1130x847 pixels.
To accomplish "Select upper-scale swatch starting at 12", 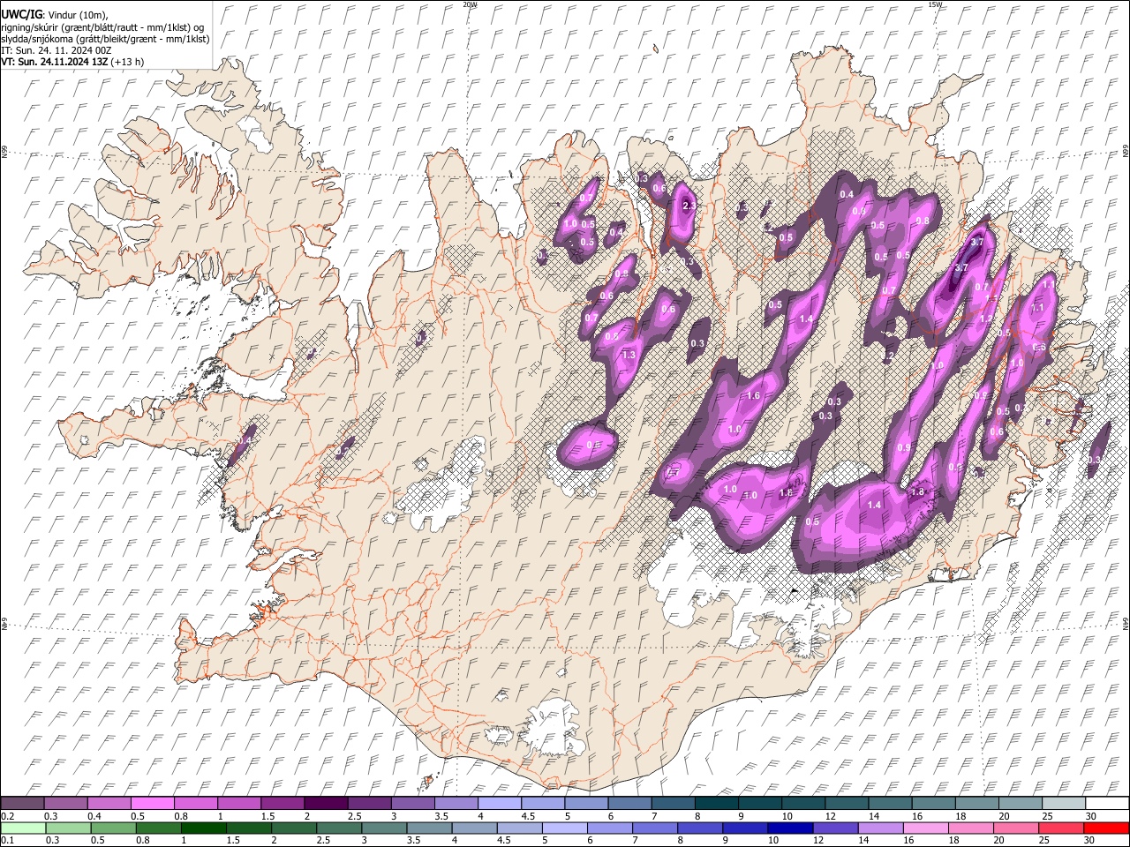I will pyautogui.click(x=846, y=803).
